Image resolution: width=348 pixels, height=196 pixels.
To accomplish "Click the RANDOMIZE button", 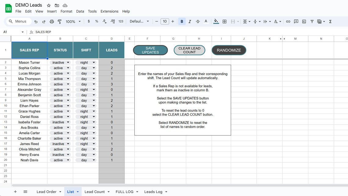I will [x=229, y=50].
